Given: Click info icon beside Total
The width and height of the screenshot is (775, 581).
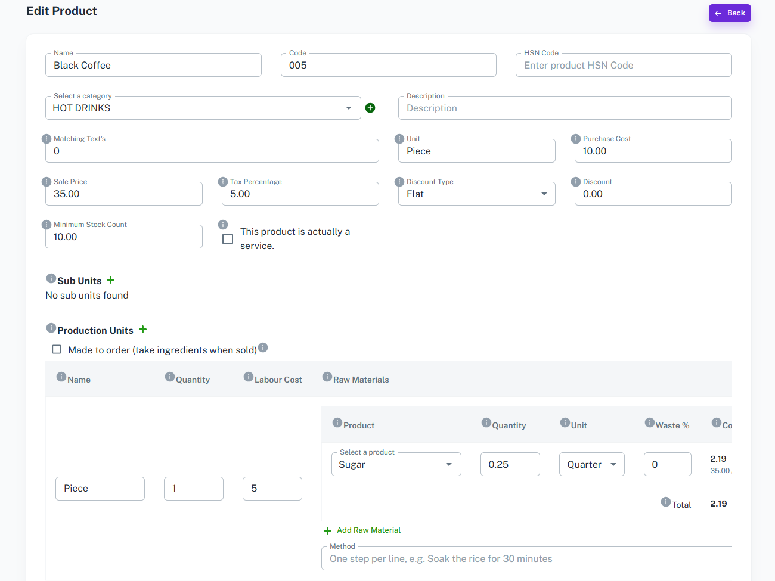Looking at the screenshot, I should point(666,502).
